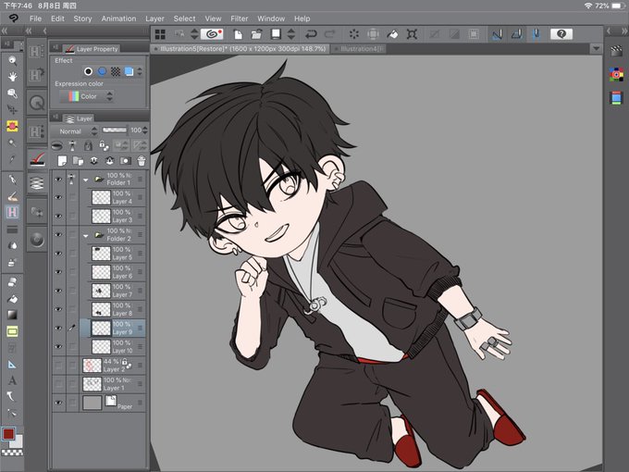
Task: Open the Expression color Color dropdown
Action: (87, 96)
